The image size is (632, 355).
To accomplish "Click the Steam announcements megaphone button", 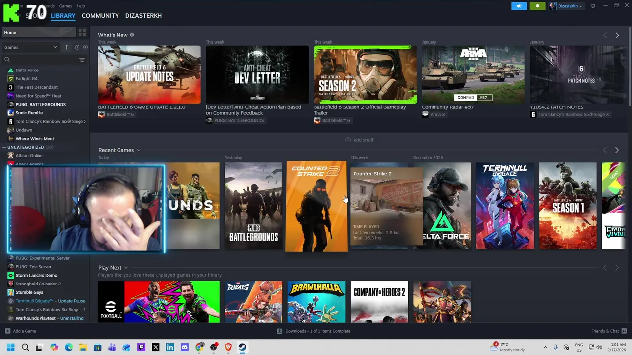I will 519,6.
